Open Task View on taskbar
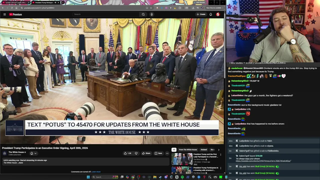The width and height of the screenshot is (320, 180). (122, 177)
